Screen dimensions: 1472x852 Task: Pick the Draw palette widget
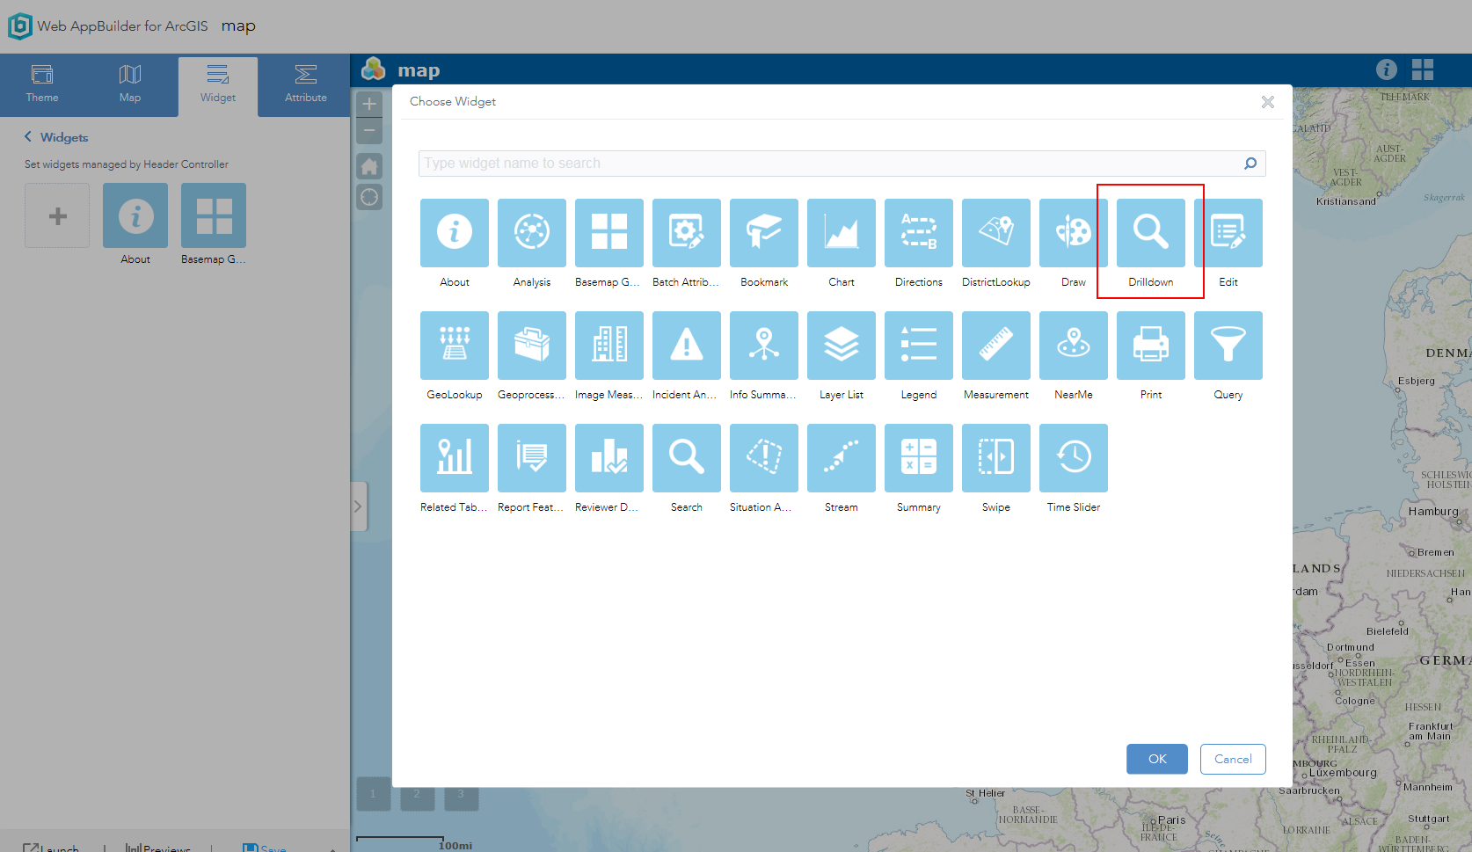(1073, 233)
